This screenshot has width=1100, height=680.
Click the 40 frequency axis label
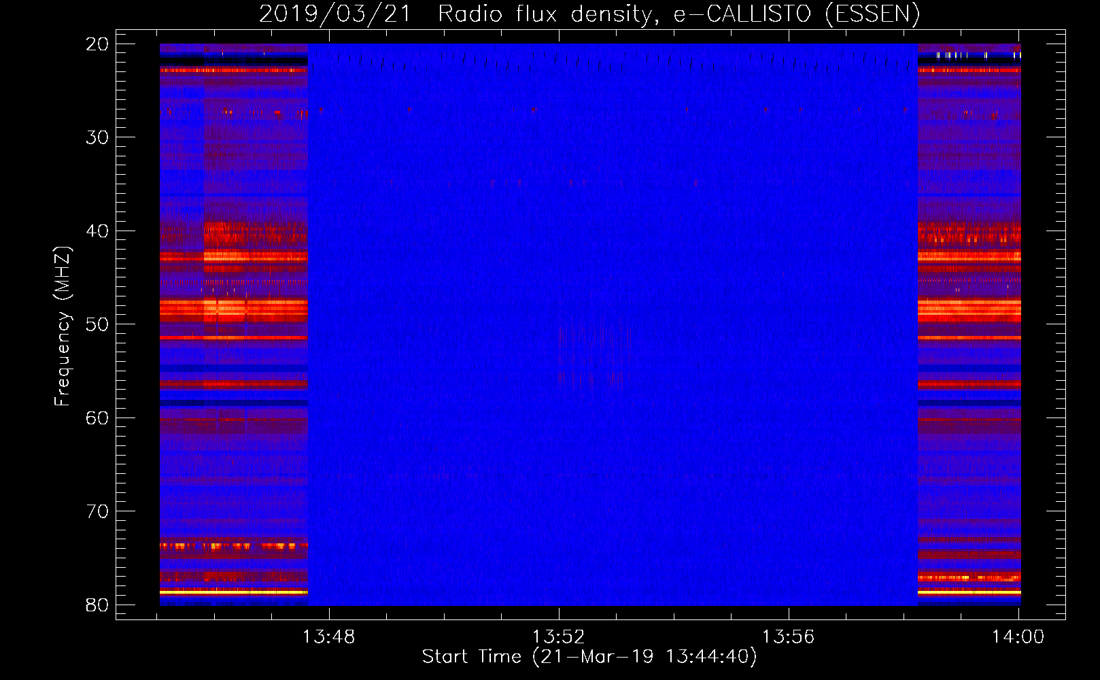(97, 231)
